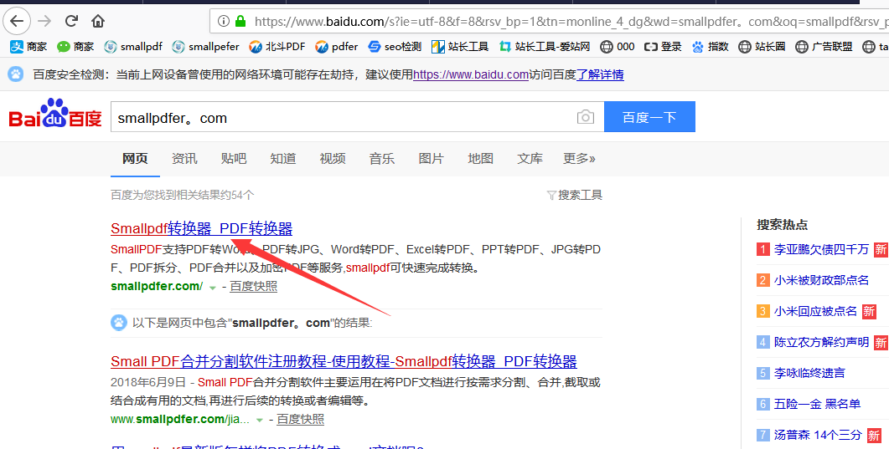Viewport: 889px width, 449px height.
Task: Click the camera image search icon
Action: click(586, 117)
